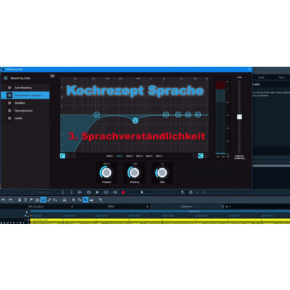The height and width of the screenshot is (290, 290).
Task: Select the high-pass filter curve icon
Action: click(62, 156)
